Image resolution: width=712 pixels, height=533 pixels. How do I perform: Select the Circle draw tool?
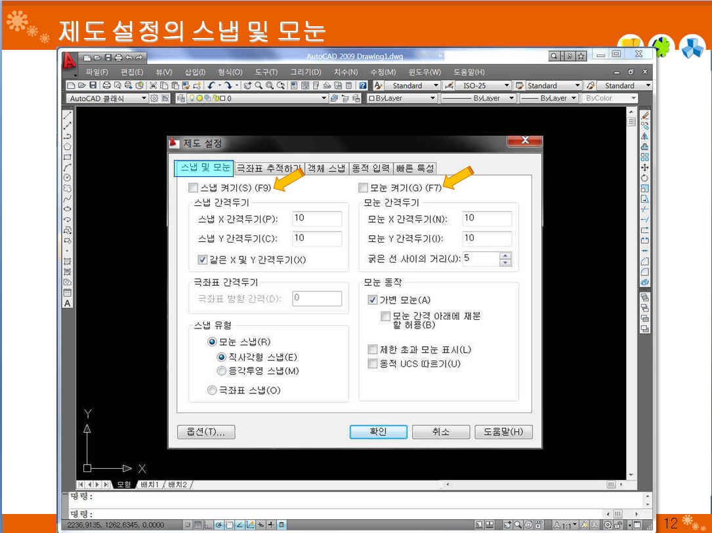point(67,178)
